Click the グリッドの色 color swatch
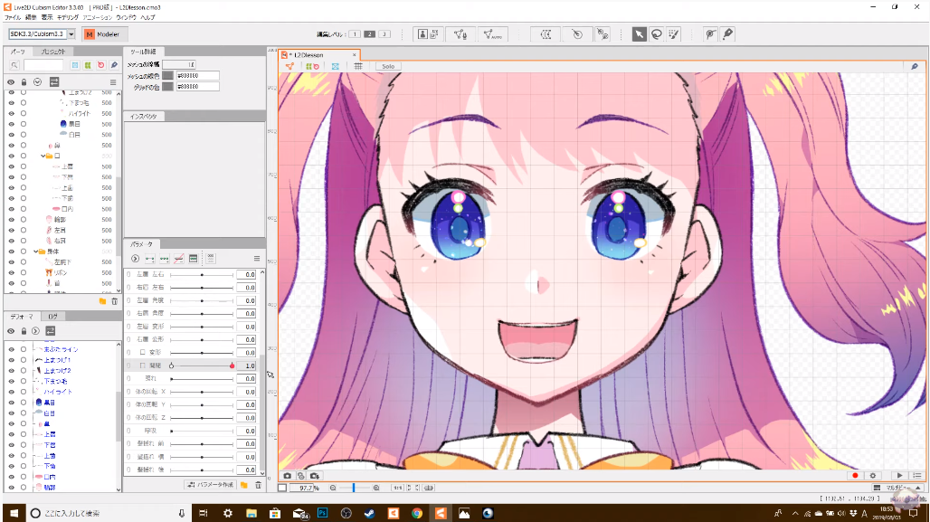Viewport: 930px width, 522px height. (168, 87)
